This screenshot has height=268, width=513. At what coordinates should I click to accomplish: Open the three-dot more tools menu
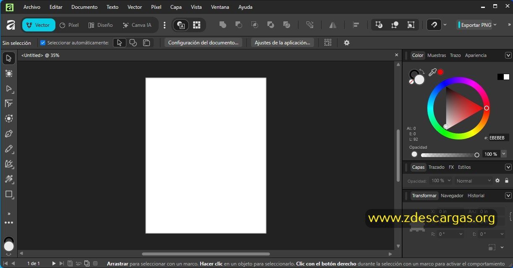click(x=9, y=223)
